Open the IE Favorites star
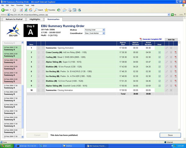This screenshot has width=186, height=148. click(50, 10)
